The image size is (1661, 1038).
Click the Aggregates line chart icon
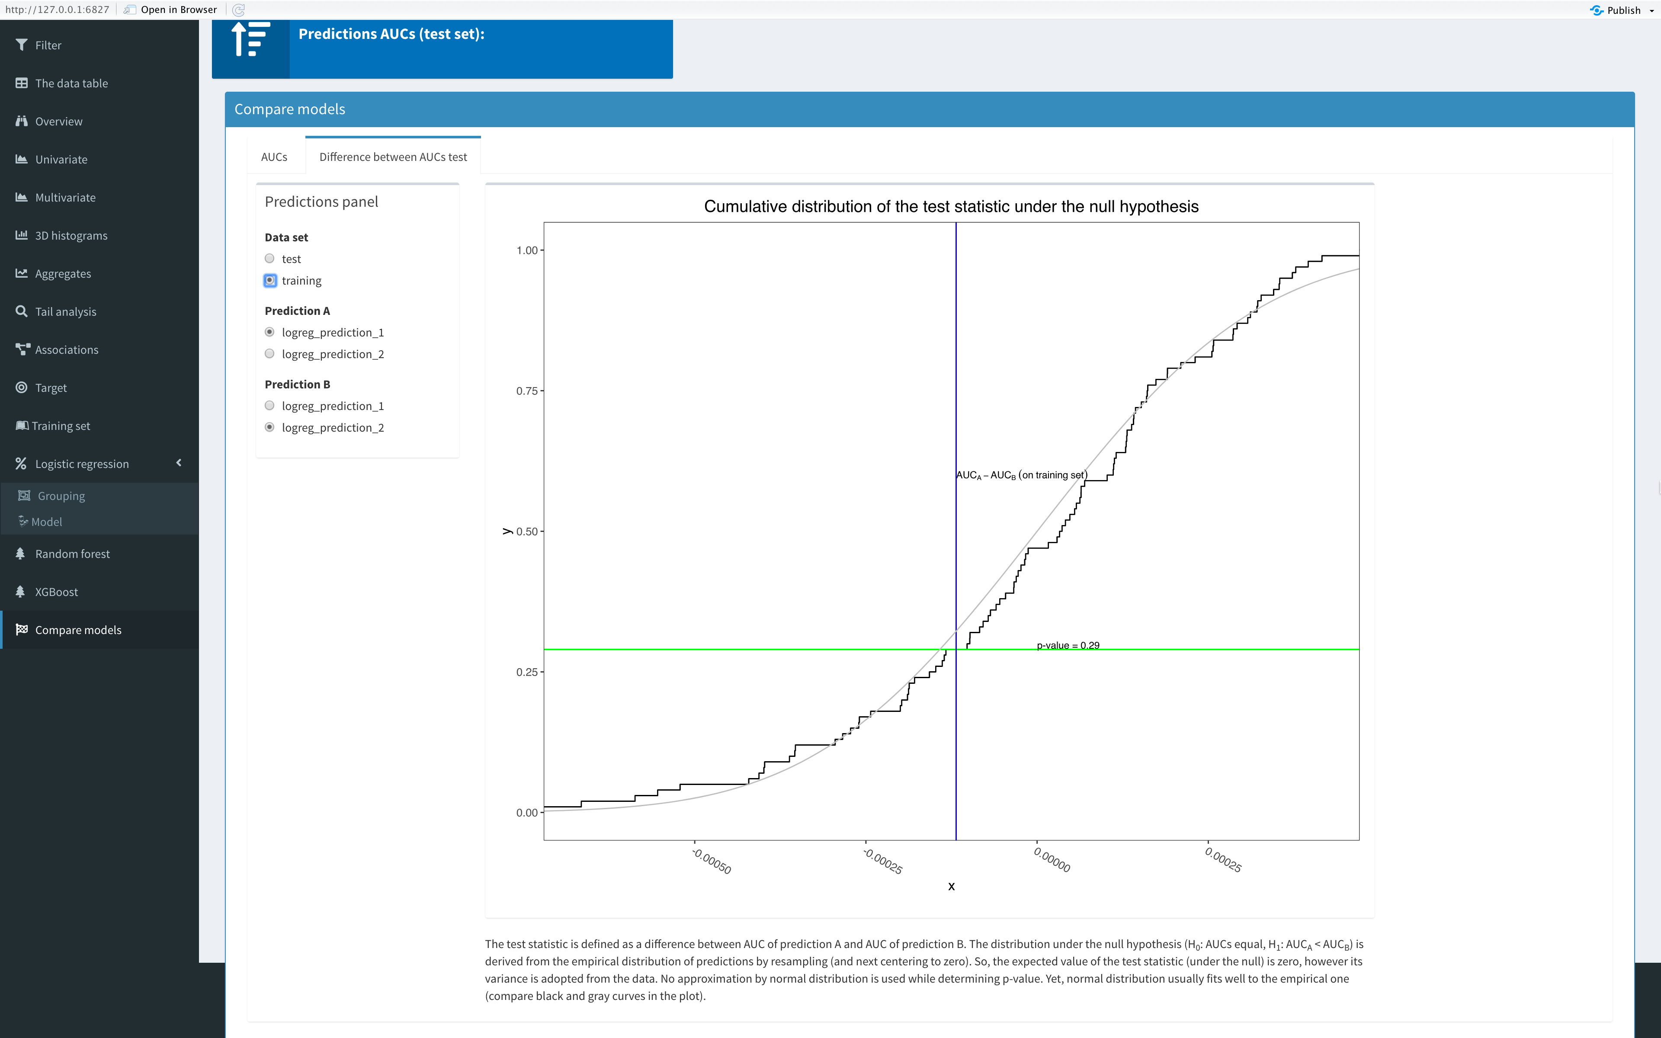(21, 274)
